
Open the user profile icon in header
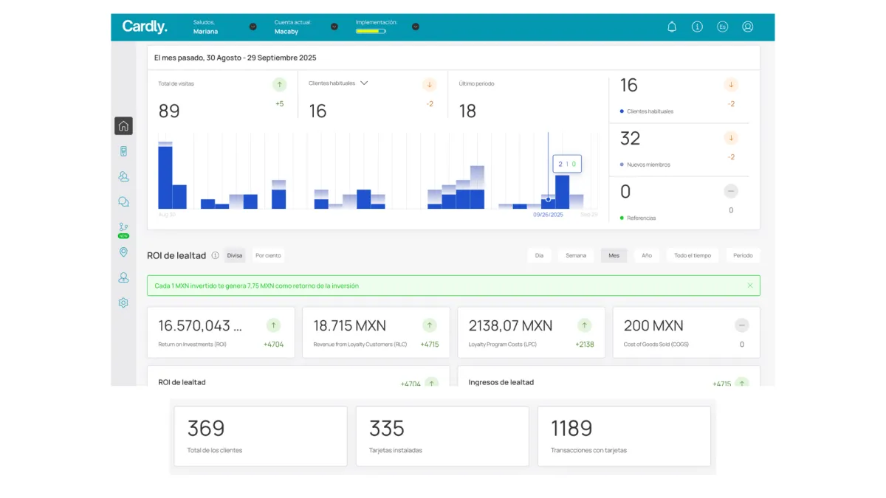coord(747,27)
